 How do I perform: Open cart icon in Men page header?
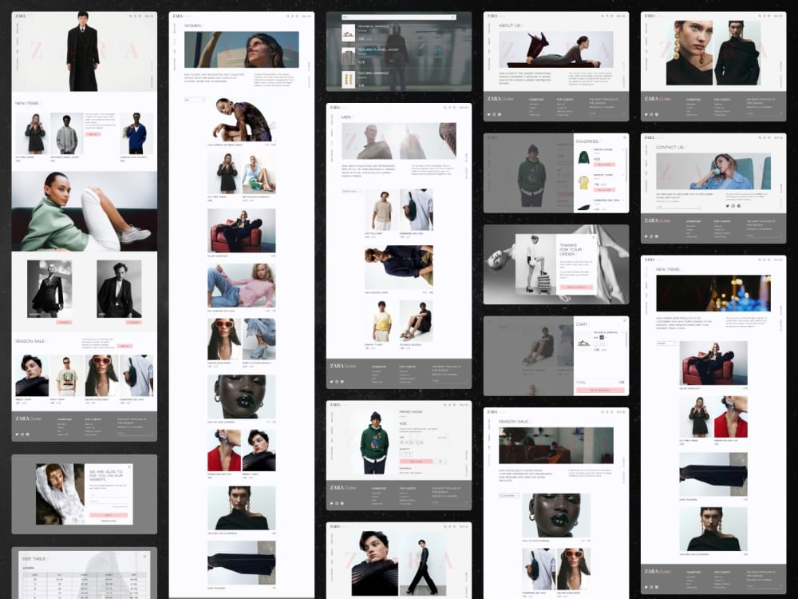pos(455,108)
